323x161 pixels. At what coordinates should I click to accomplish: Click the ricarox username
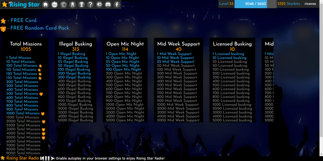pos(310,4)
